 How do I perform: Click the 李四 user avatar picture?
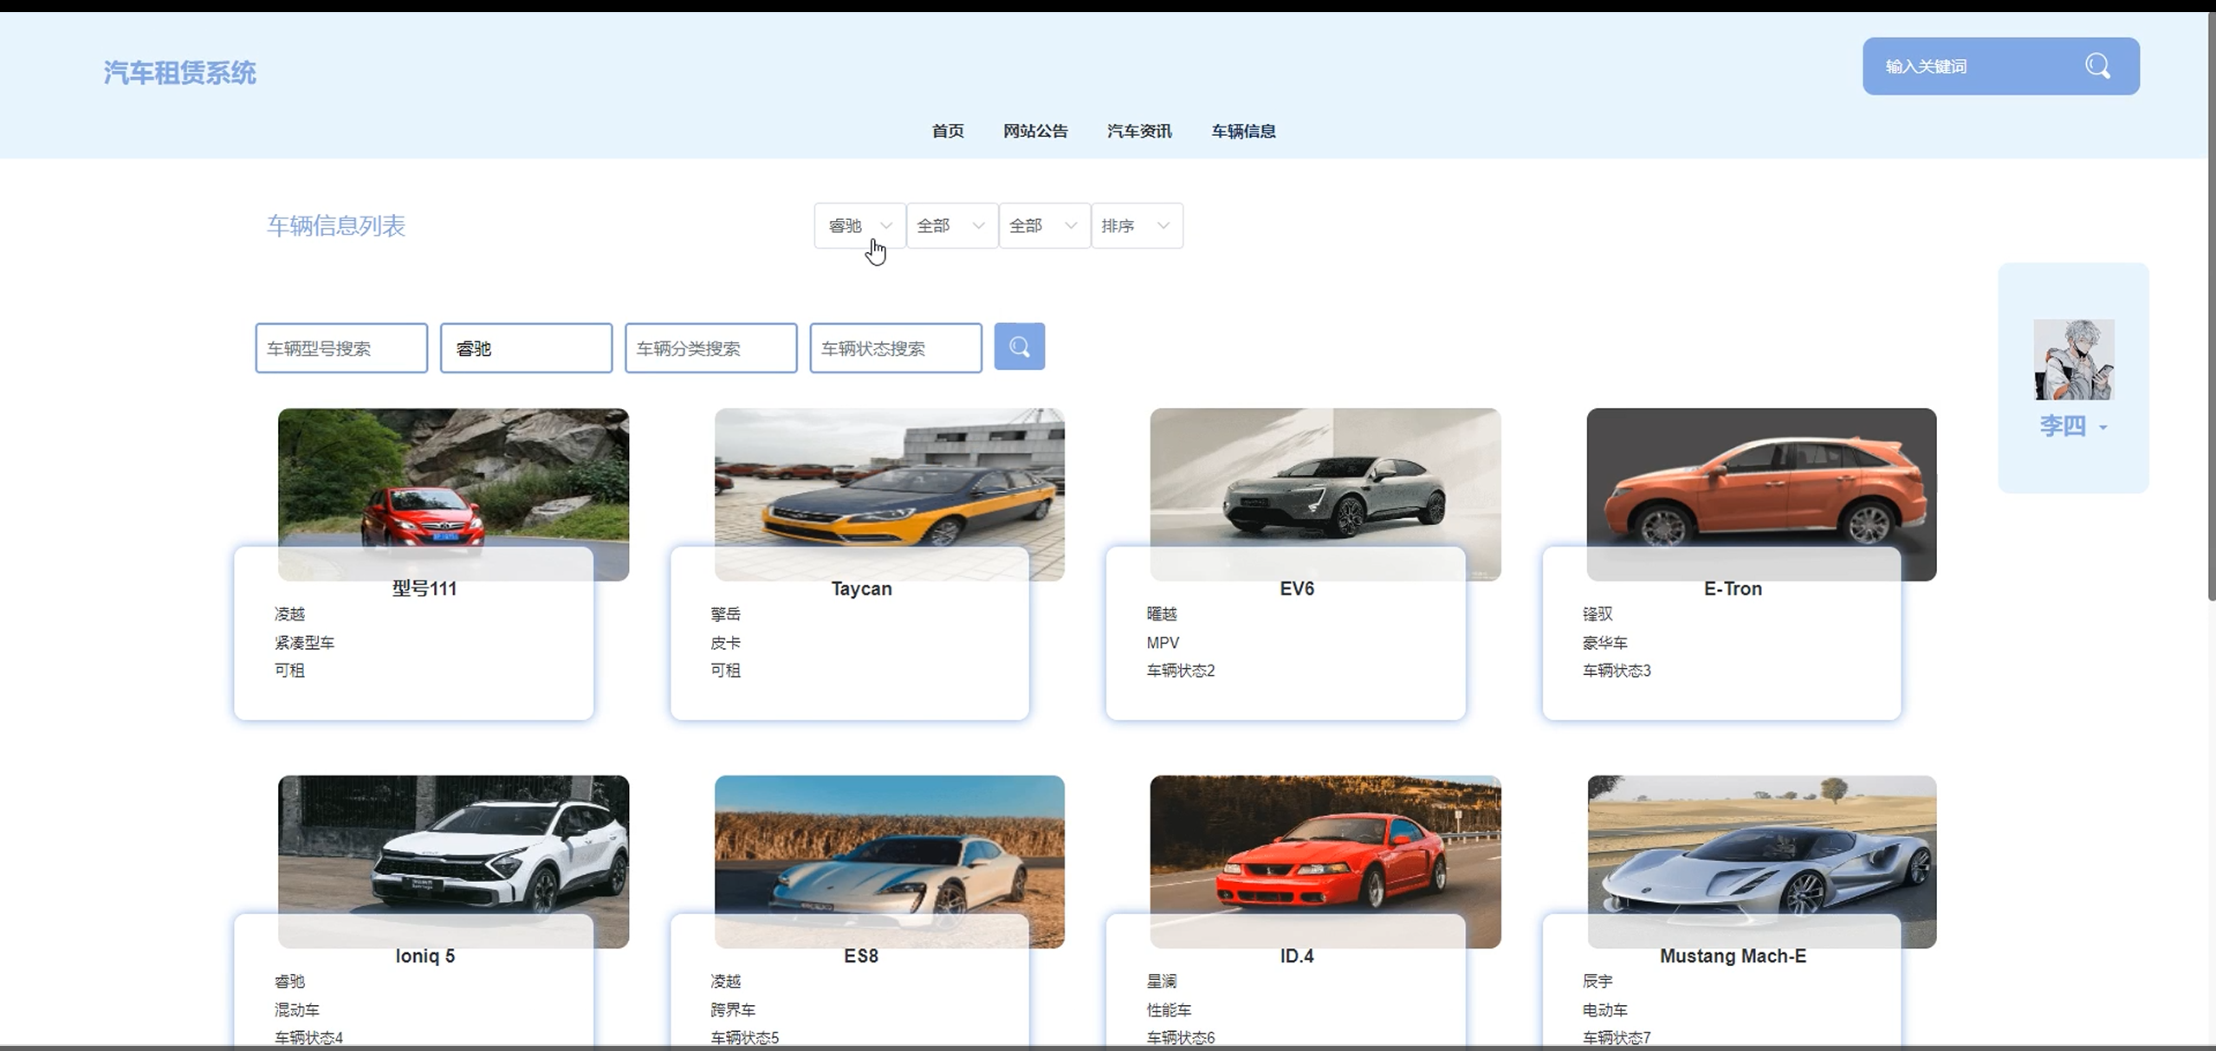2073,360
